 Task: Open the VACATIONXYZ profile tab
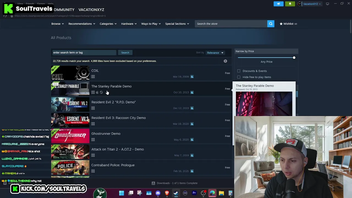pos(91,10)
